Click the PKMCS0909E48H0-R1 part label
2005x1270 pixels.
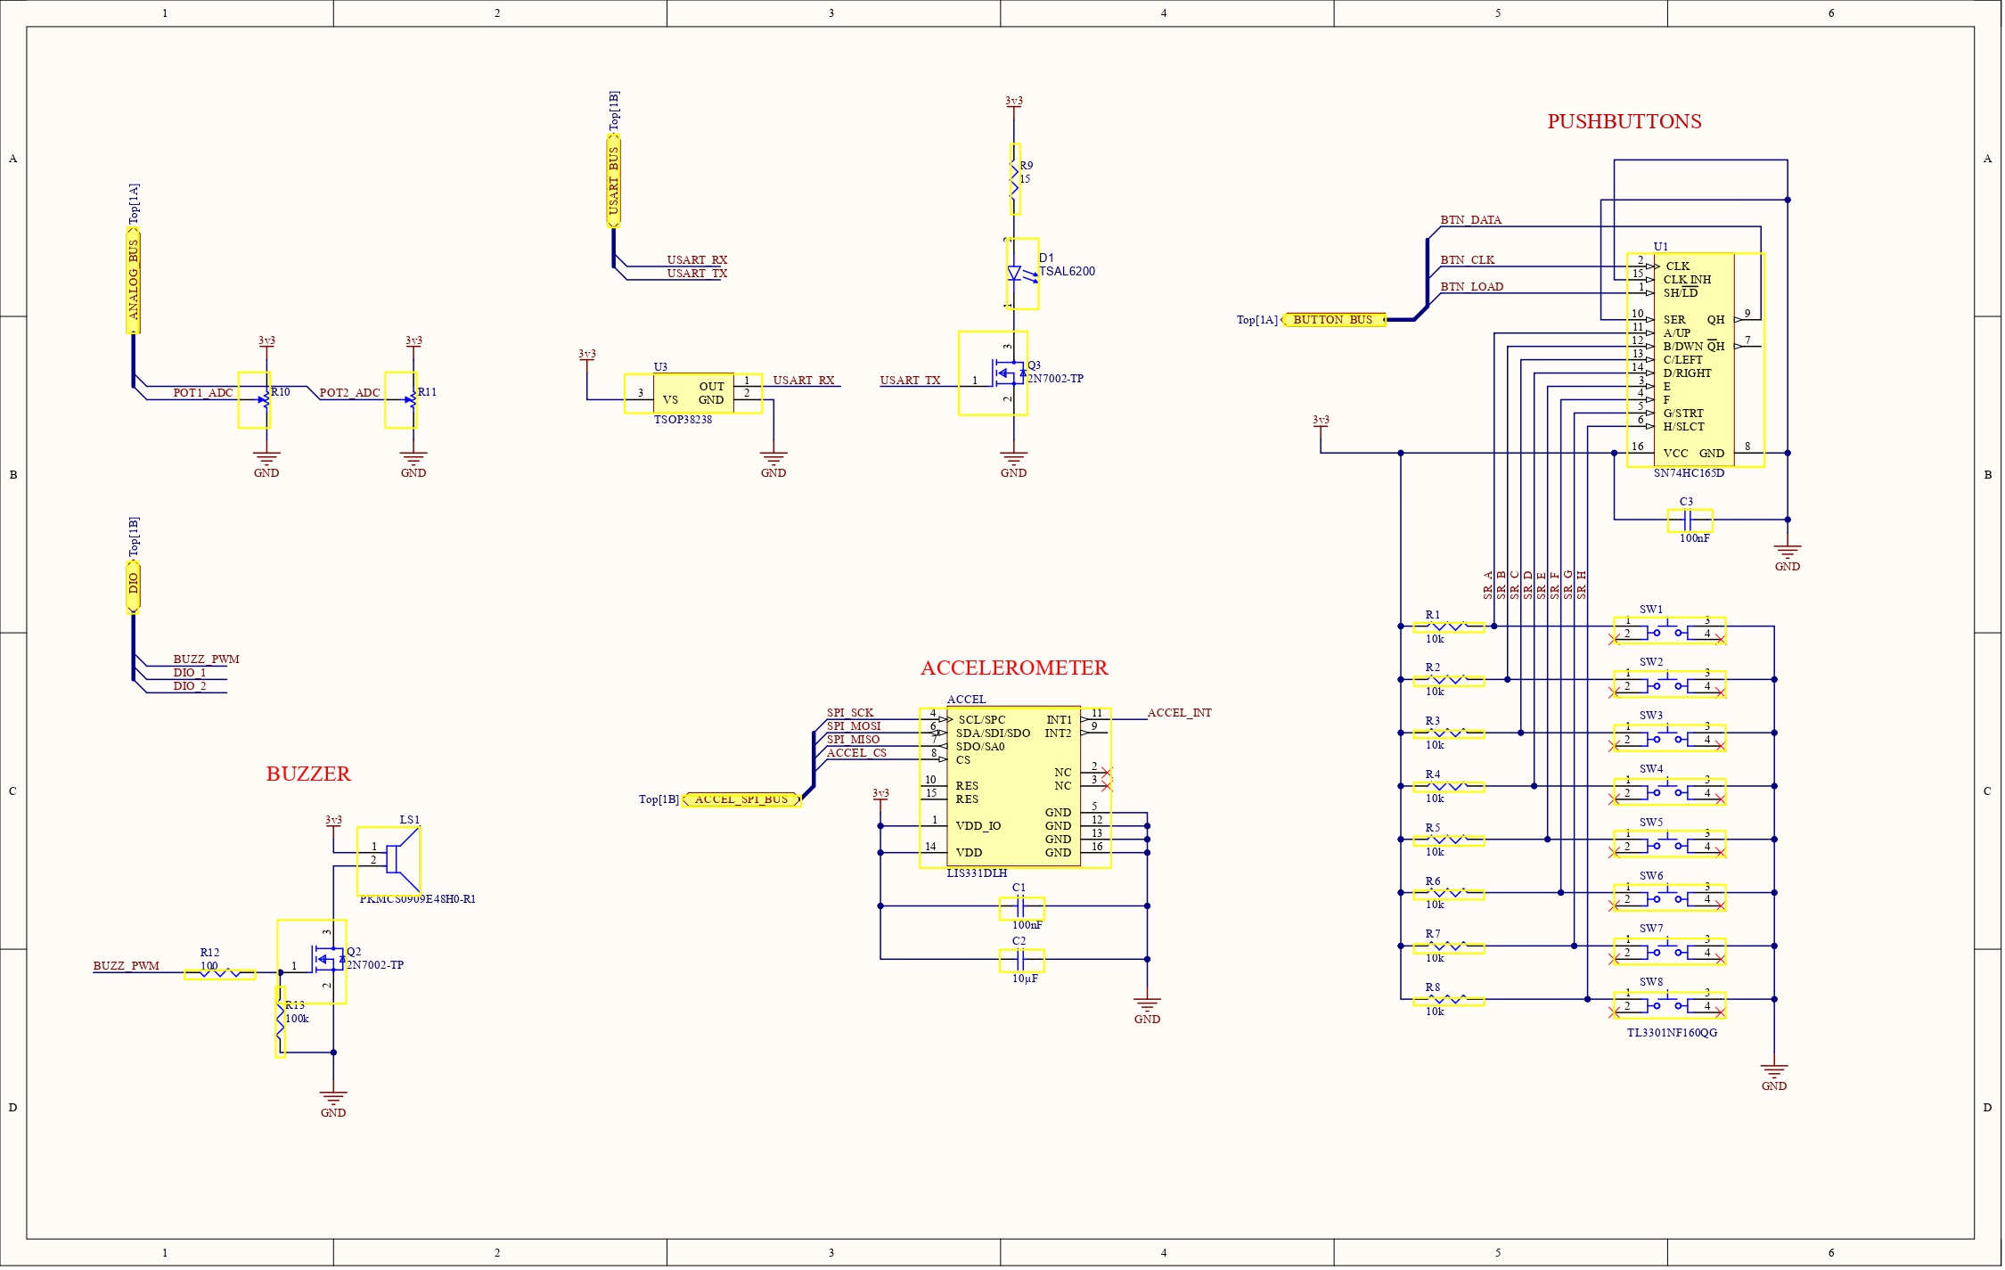pyautogui.click(x=417, y=899)
